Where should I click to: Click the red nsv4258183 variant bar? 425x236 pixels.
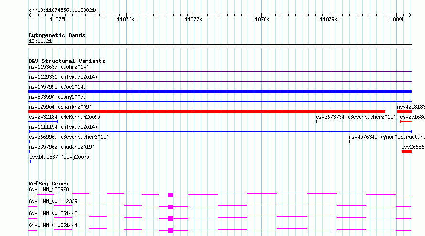(x=404, y=112)
